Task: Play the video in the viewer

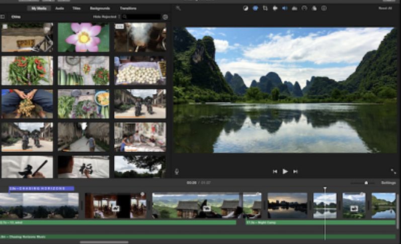Action: coord(285,171)
